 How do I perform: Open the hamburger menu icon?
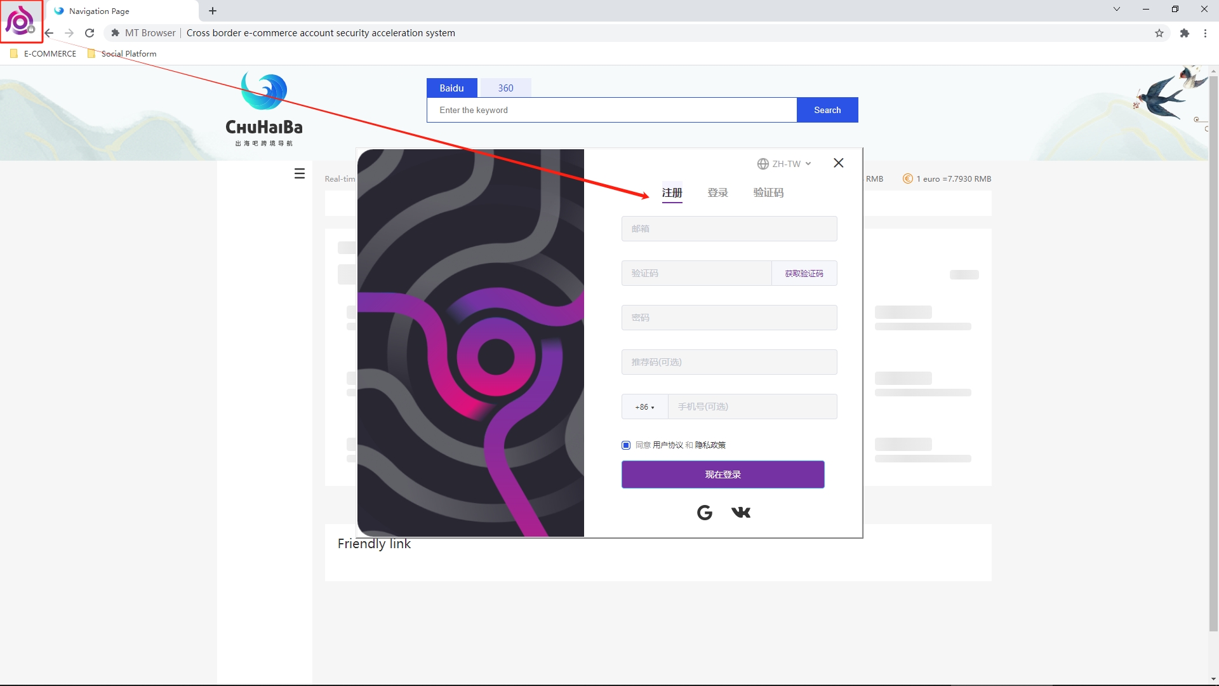click(300, 173)
